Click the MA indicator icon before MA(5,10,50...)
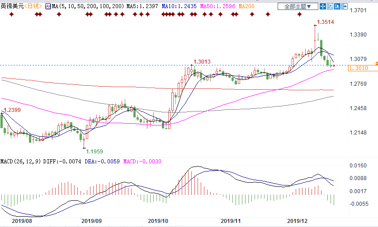The width and height of the screenshot is (378, 227). click(47, 6)
